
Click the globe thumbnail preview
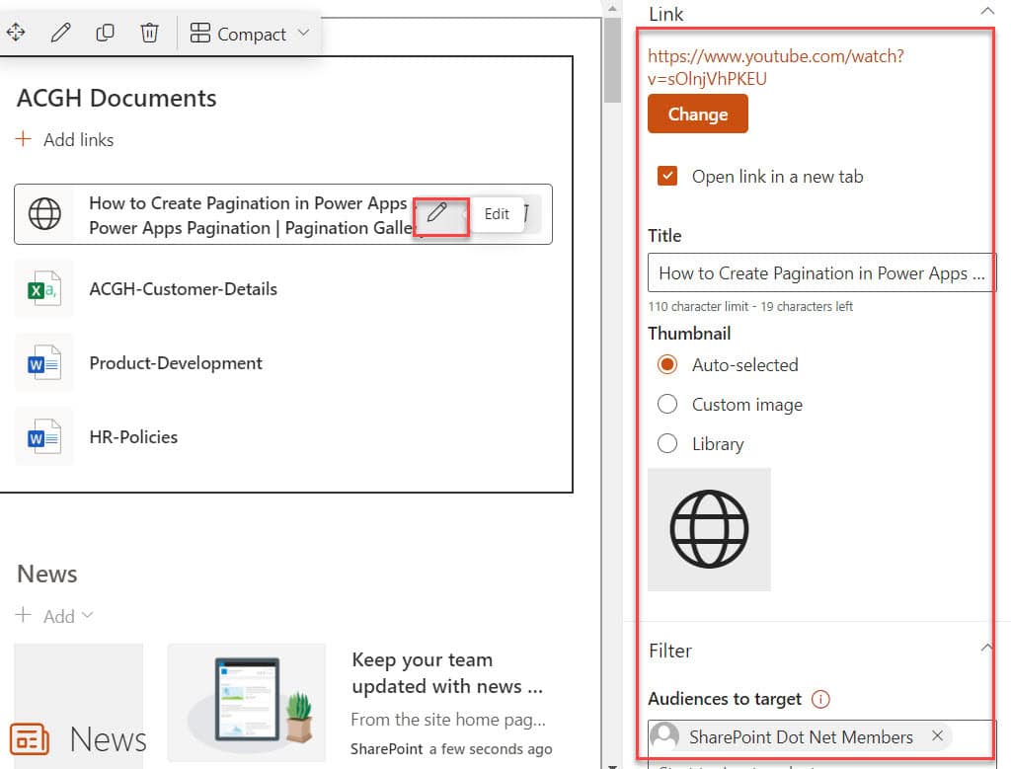pos(709,529)
